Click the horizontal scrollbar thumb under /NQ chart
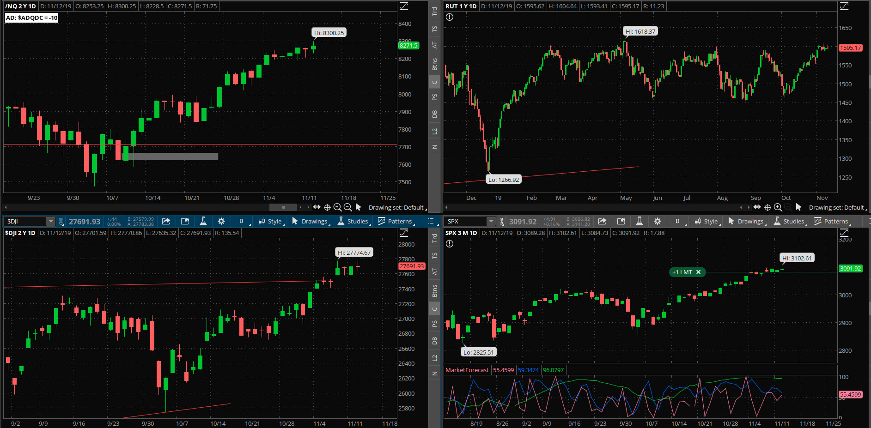 283,207
